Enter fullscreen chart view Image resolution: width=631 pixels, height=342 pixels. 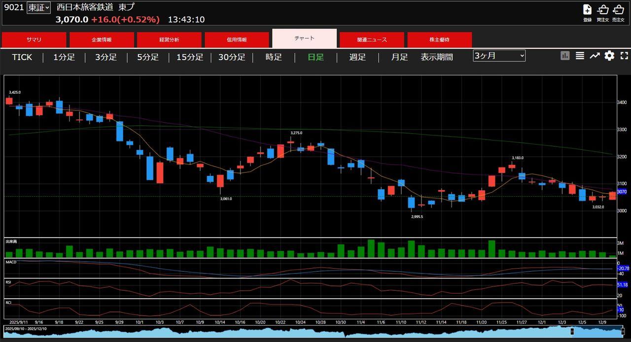[624, 56]
